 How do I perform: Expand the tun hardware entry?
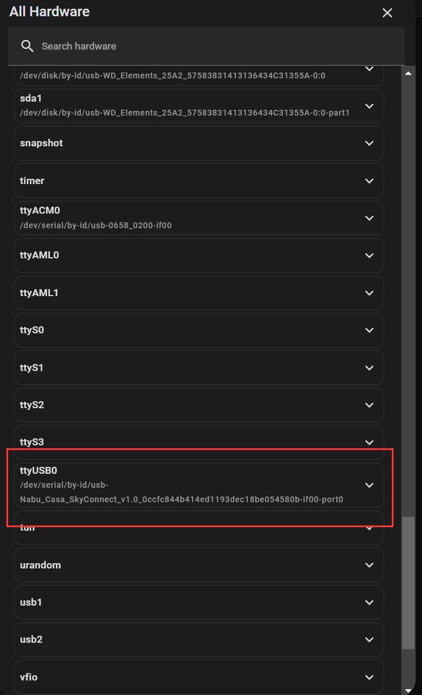369,527
